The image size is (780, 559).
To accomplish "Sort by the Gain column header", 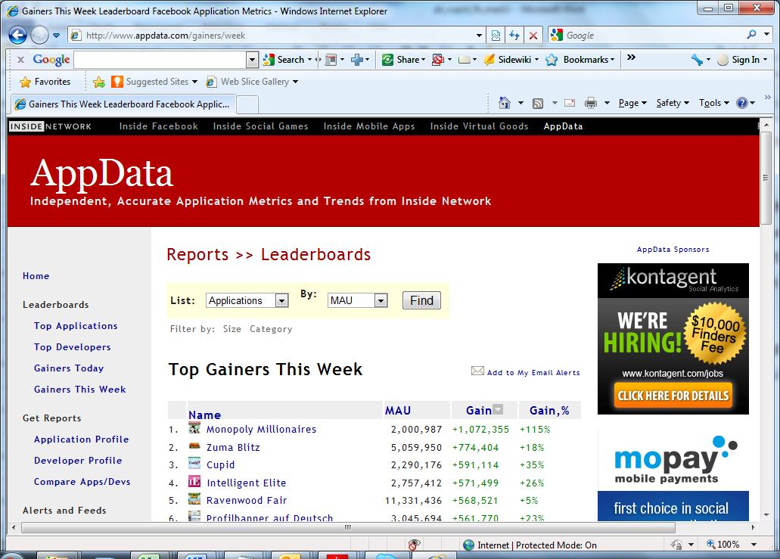I will pyautogui.click(x=479, y=411).
